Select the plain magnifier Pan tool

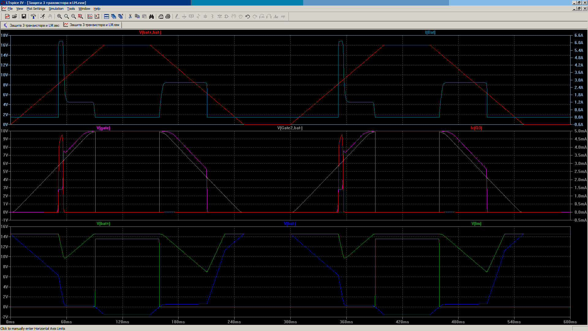(66, 17)
